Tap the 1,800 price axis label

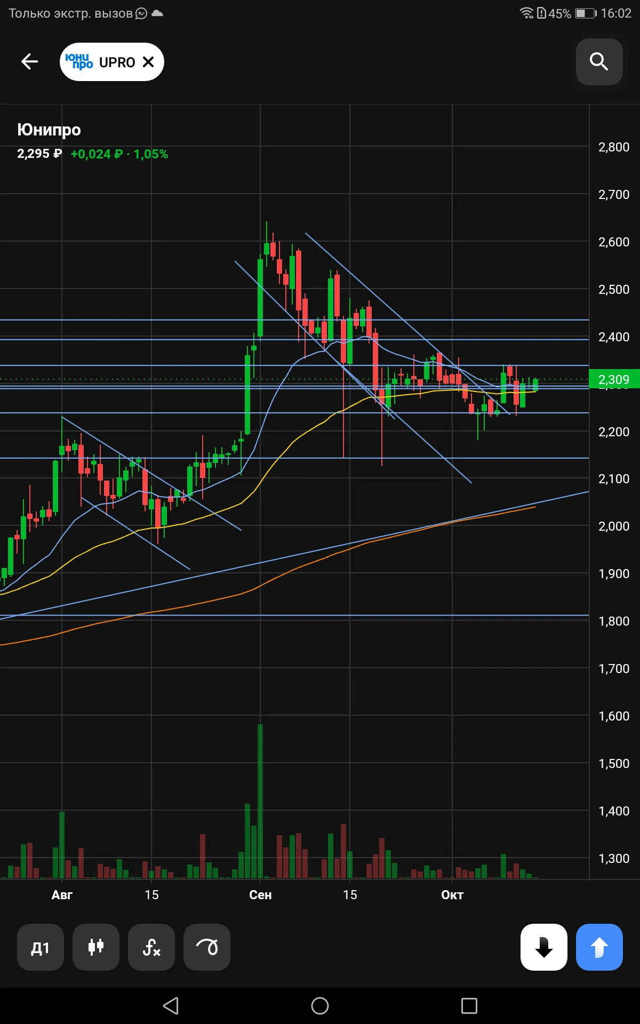[614, 621]
